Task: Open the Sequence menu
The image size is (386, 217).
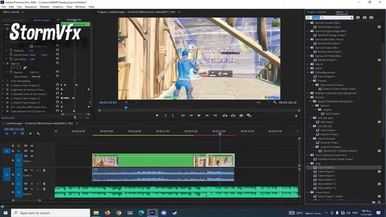Action: coord(31,7)
